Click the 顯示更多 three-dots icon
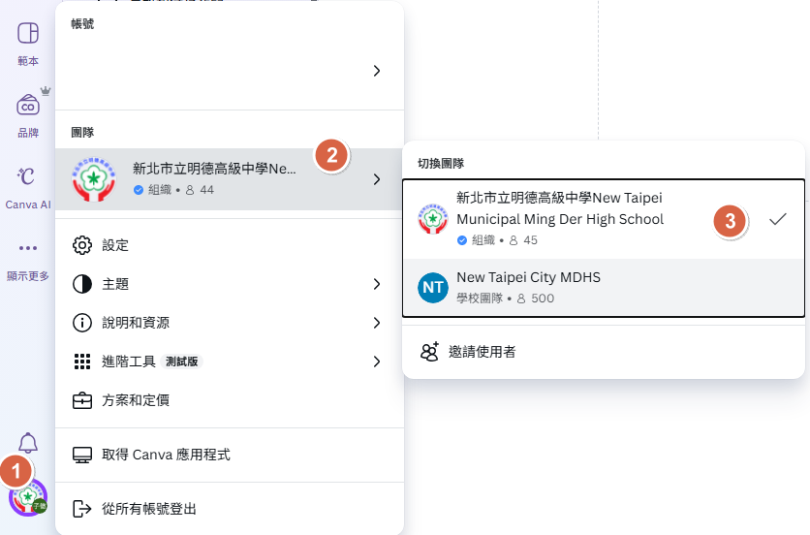 [x=28, y=248]
